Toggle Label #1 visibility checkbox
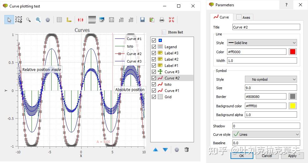308x163 pixels. [x=154, y=65]
